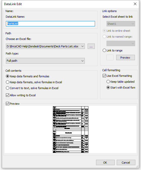The image size is (141, 170).
Task: Click the browse ellipsis button for Excel file
Action: pos(91,46)
